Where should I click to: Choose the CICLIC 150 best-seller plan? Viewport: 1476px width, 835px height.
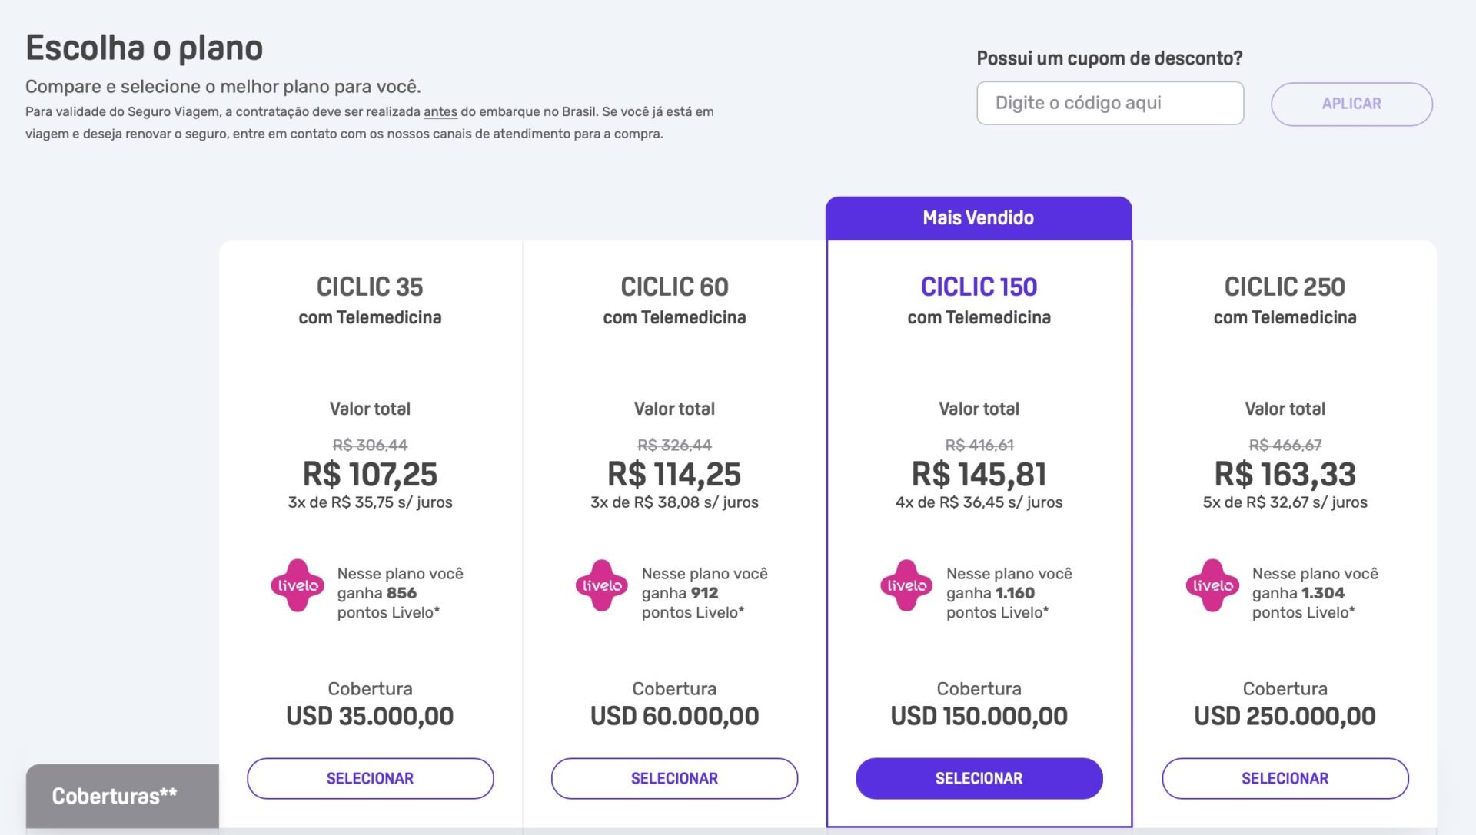pyautogui.click(x=979, y=778)
